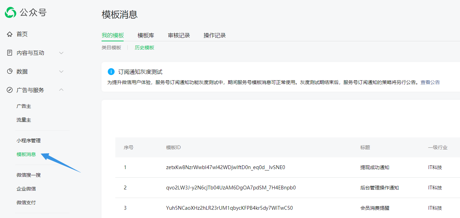Click the 内容与互动 document icon
Screen dimensions: 460x218
pyautogui.click(x=10, y=53)
